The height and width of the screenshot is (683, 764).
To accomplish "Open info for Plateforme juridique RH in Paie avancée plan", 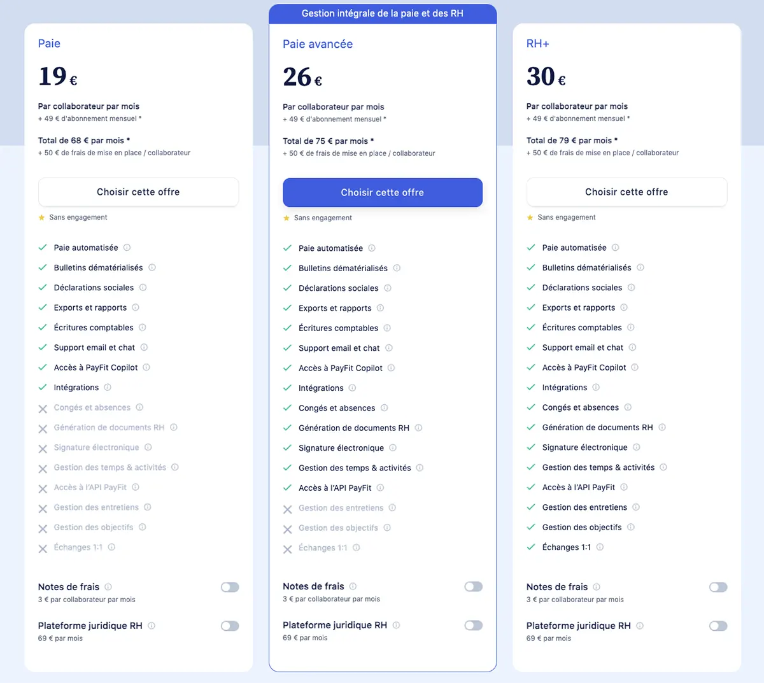I will pos(396,625).
